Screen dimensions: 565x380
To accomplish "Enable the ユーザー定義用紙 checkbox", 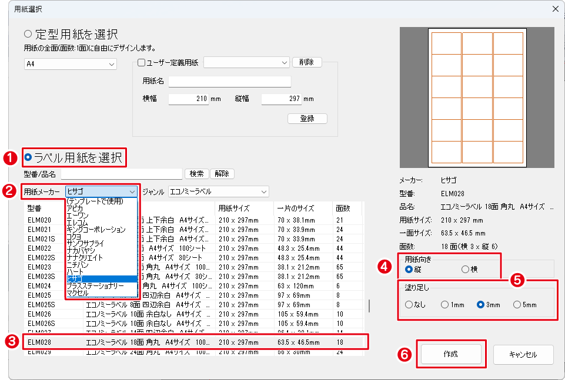I will [141, 62].
